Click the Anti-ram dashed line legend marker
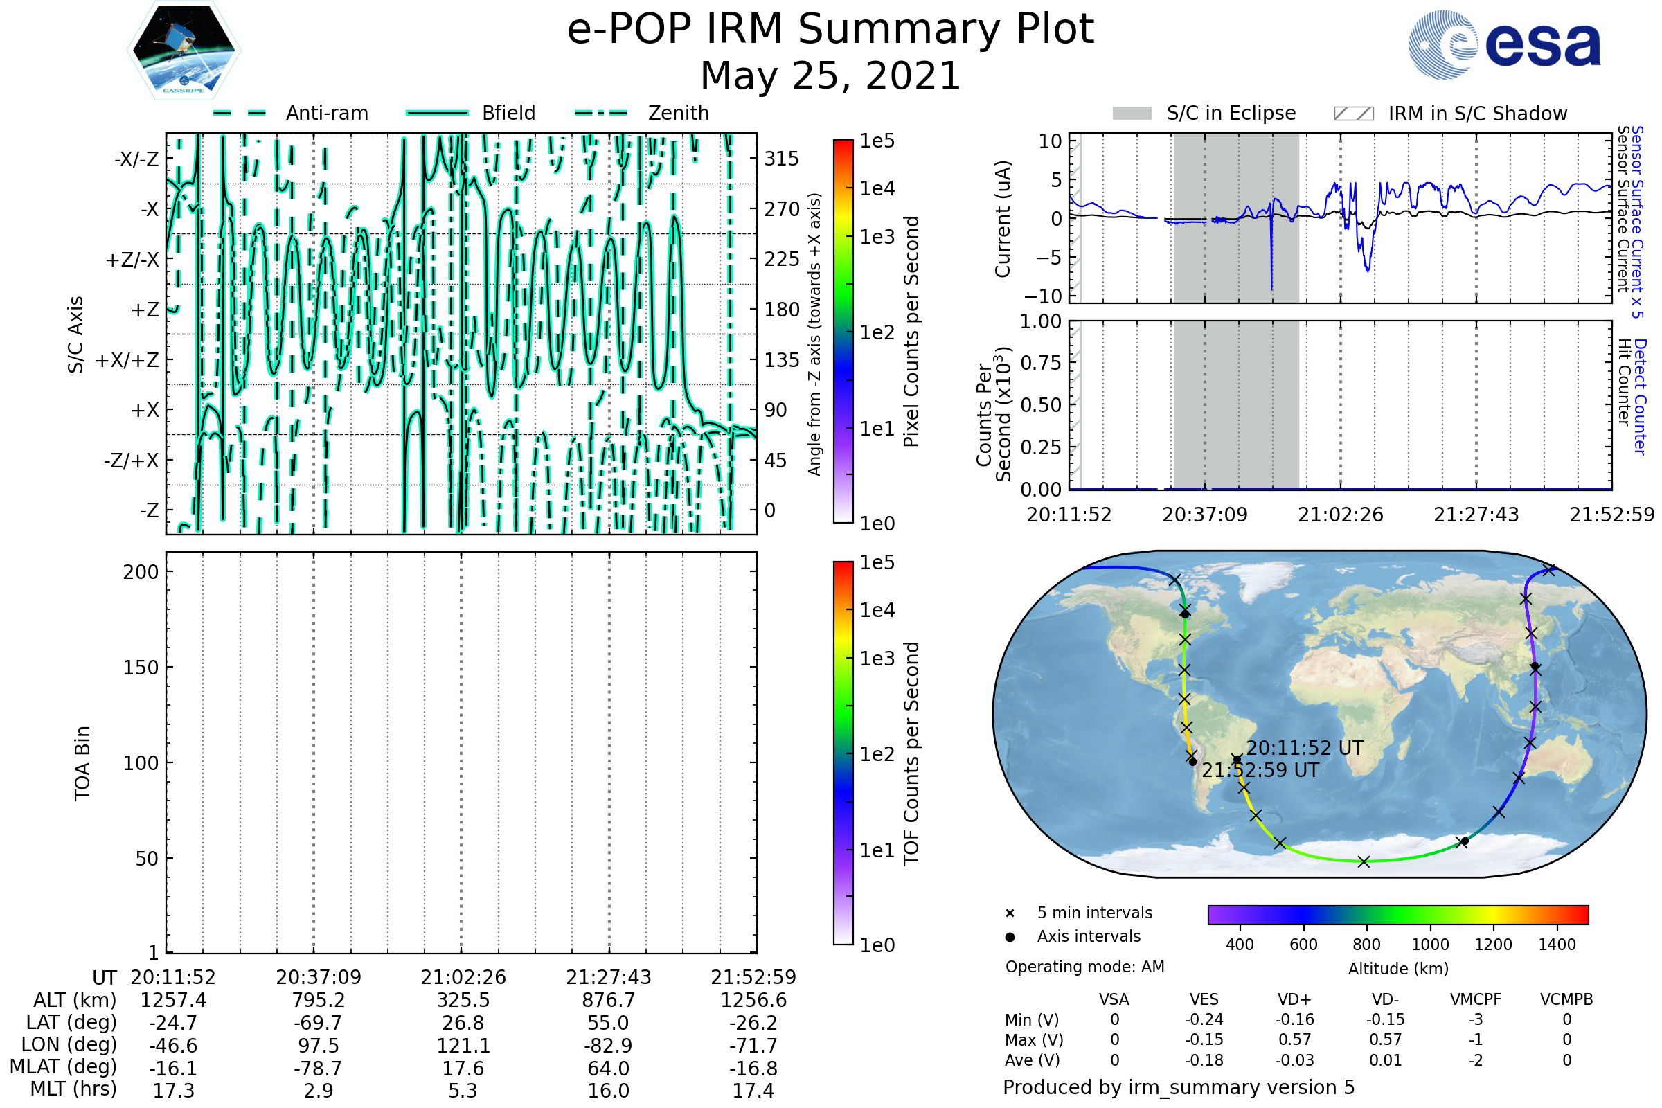Image resolution: width=1662 pixels, height=1108 pixels. point(240,113)
